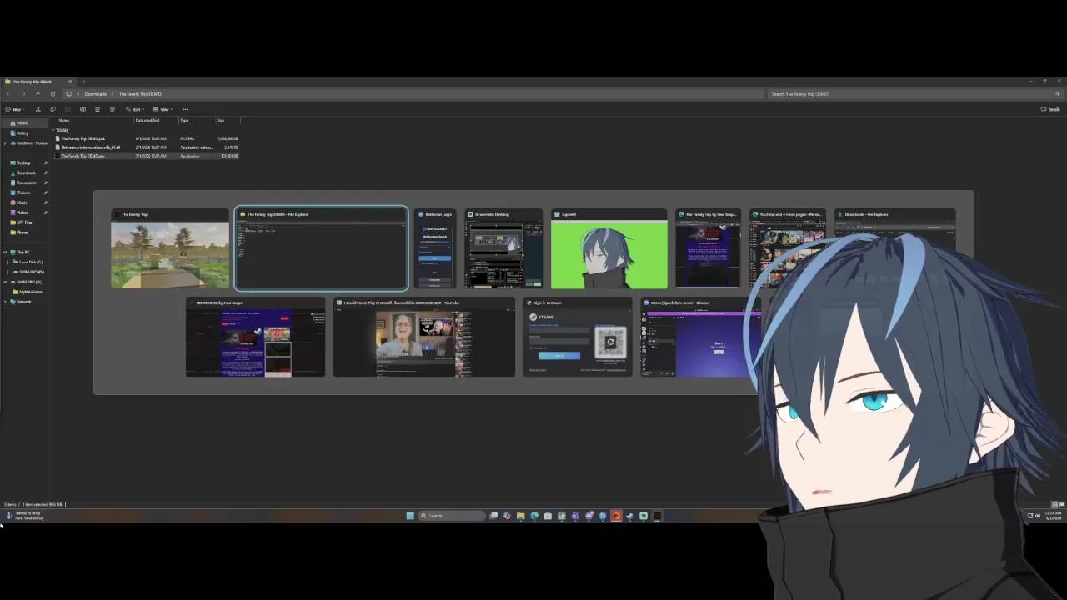
Task: Switch to the Discord window thumbnail
Action: (x=700, y=337)
